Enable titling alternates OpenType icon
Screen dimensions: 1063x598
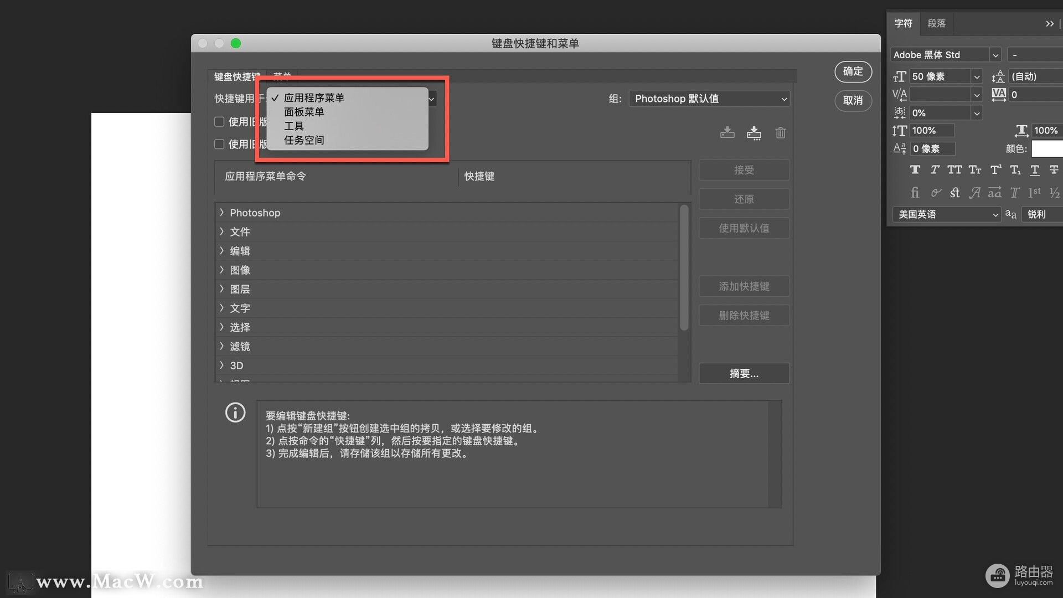tap(1015, 193)
